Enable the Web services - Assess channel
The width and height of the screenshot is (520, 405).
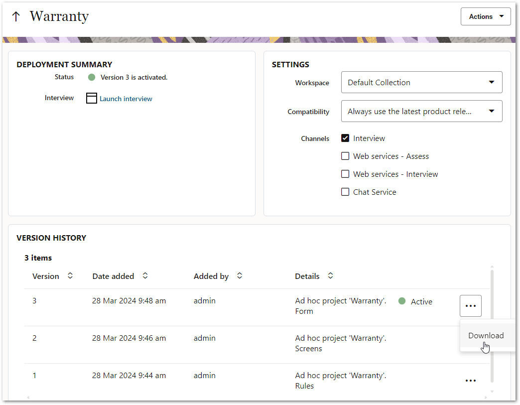(x=345, y=156)
